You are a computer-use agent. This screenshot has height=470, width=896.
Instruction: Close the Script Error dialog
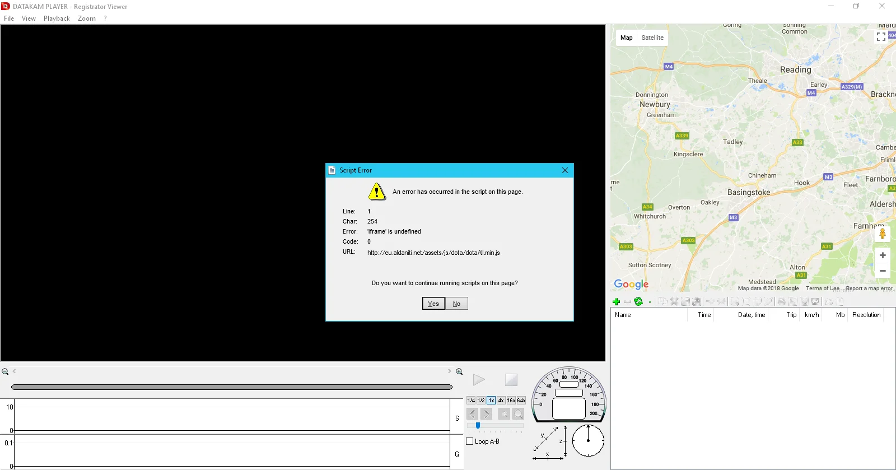(x=565, y=170)
